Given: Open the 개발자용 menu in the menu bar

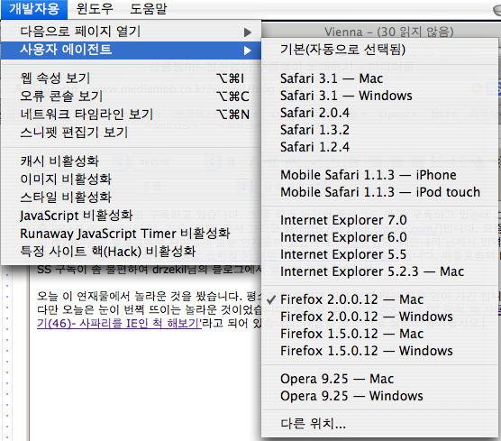Looking at the screenshot, I should [34, 9].
